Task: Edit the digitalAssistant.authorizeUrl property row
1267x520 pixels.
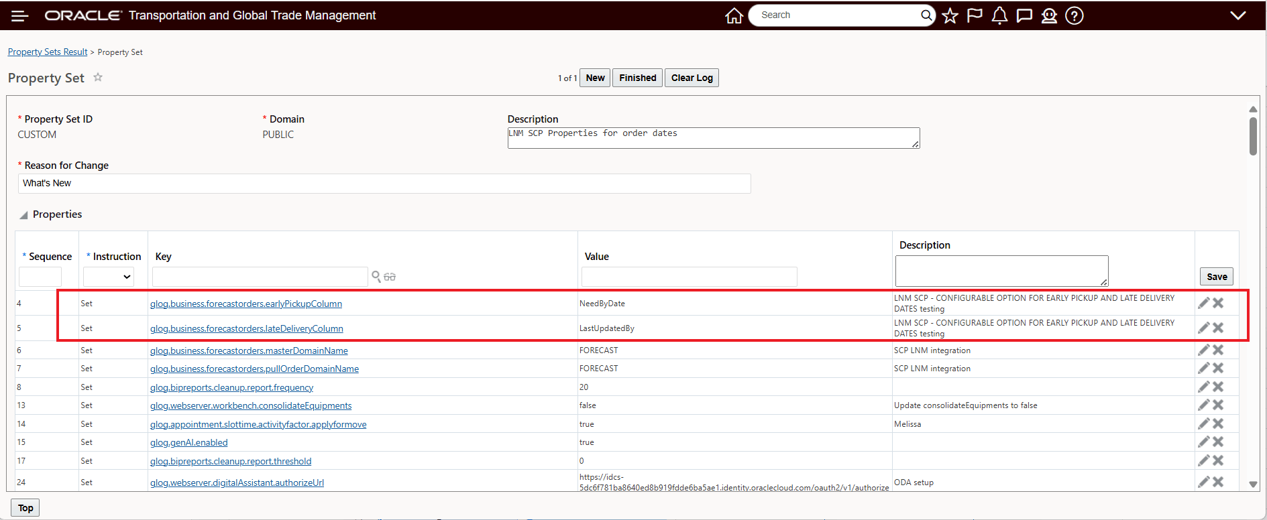Action: (x=1204, y=482)
